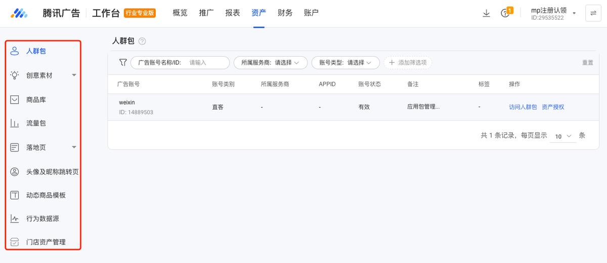
Task: Click the 账号状态 column header
Action: (x=369, y=84)
